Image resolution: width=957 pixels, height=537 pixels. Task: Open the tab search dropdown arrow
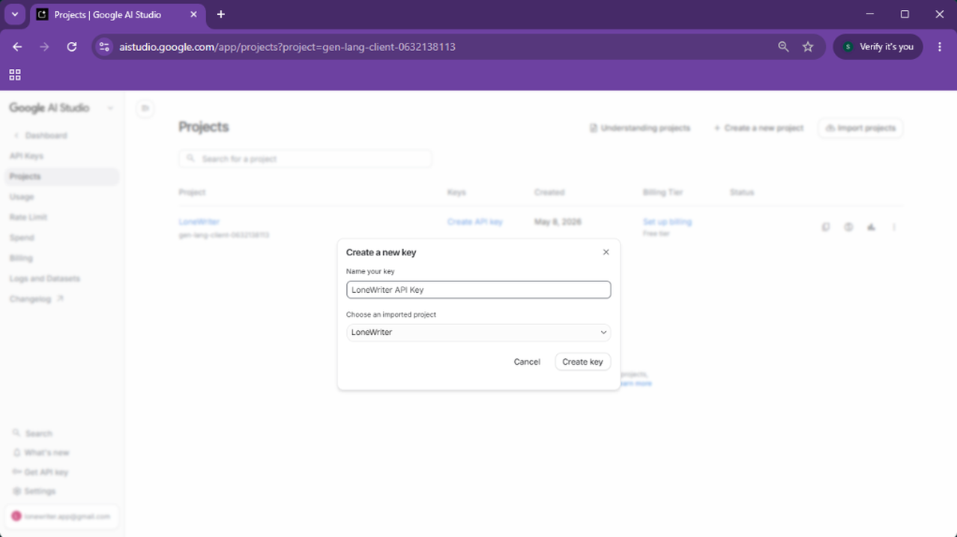click(x=15, y=14)
